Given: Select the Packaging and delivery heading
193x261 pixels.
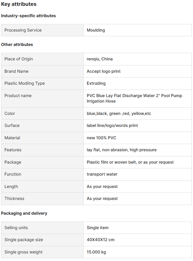Looking at the screenshot, I should [24, 213].
